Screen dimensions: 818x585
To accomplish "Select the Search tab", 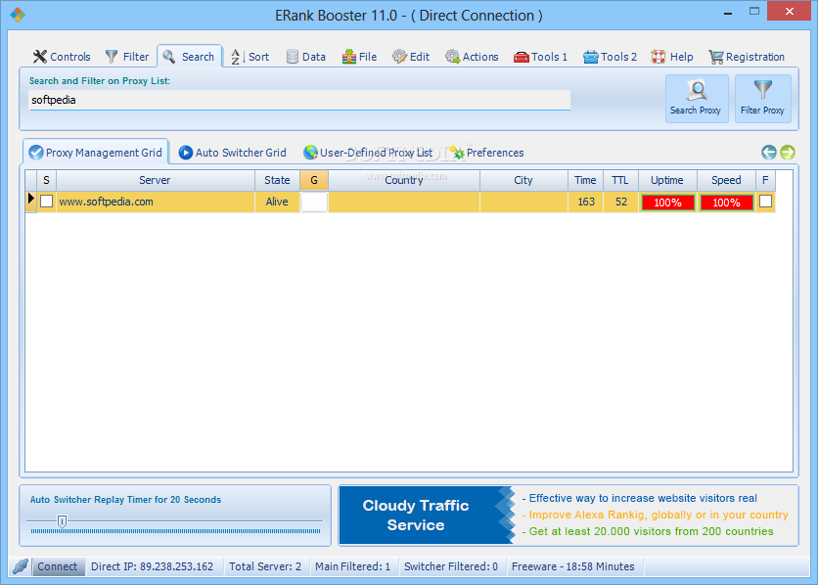I will click(x=190, y=57).
